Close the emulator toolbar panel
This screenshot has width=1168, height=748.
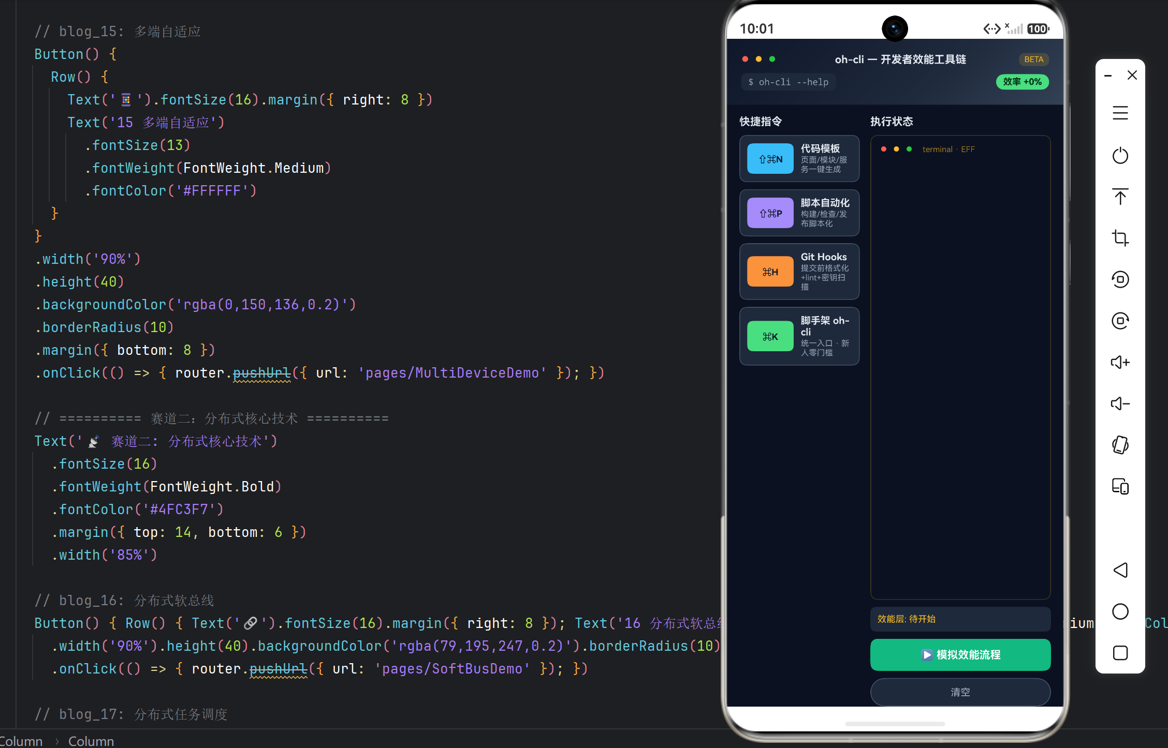pos(1132,76)
